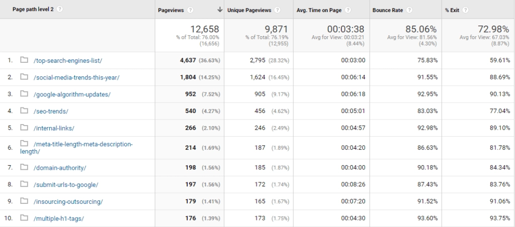Open /top-search-engines-list/ page path link
The image size is (515, 227).
[x=68, y=61]
